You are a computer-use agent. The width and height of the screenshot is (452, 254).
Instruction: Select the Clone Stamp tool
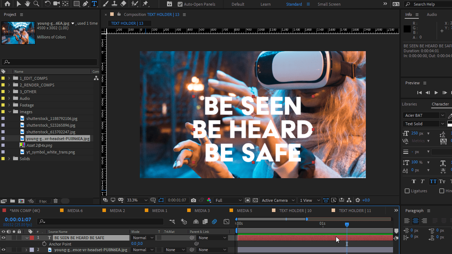[x=114, y=4]
